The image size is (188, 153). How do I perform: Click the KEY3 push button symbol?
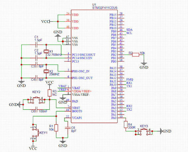144,131
